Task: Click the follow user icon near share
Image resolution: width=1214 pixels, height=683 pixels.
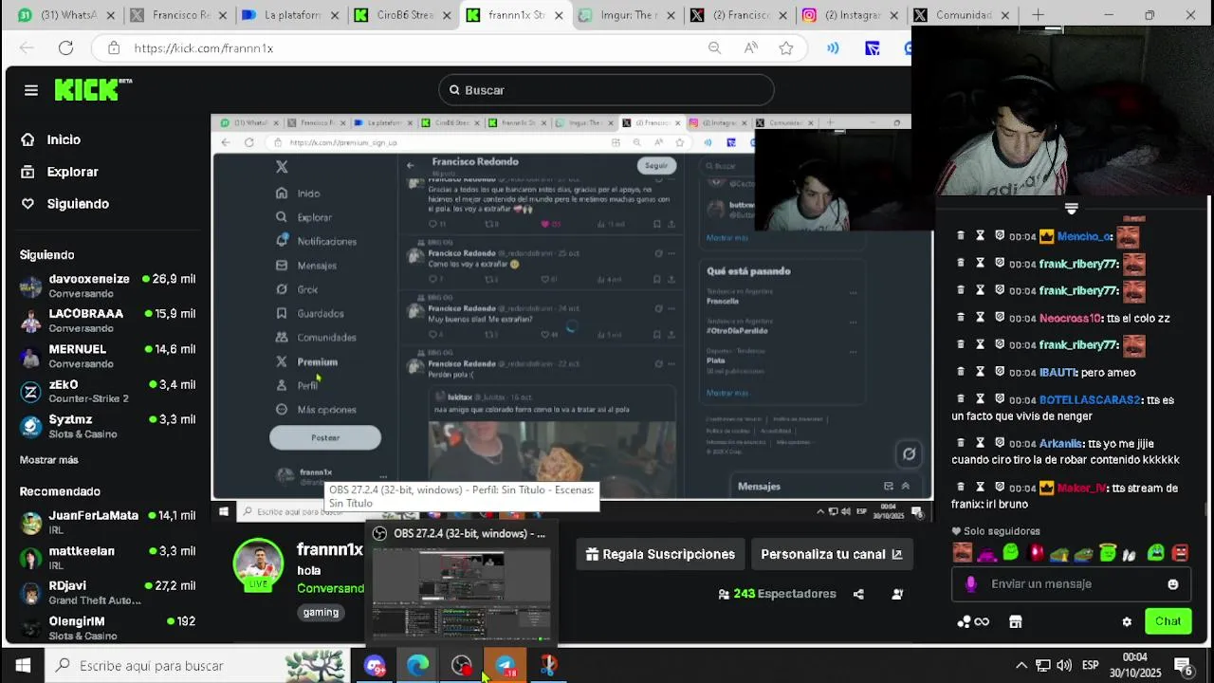Action: coord(897,594)
